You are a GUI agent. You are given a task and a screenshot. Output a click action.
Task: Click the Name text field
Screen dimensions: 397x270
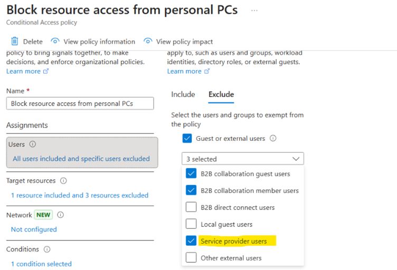click(x=80, y=103)
